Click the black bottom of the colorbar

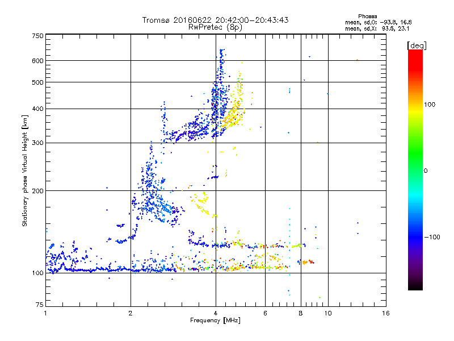pyautogui.click(x=415, y=286)
